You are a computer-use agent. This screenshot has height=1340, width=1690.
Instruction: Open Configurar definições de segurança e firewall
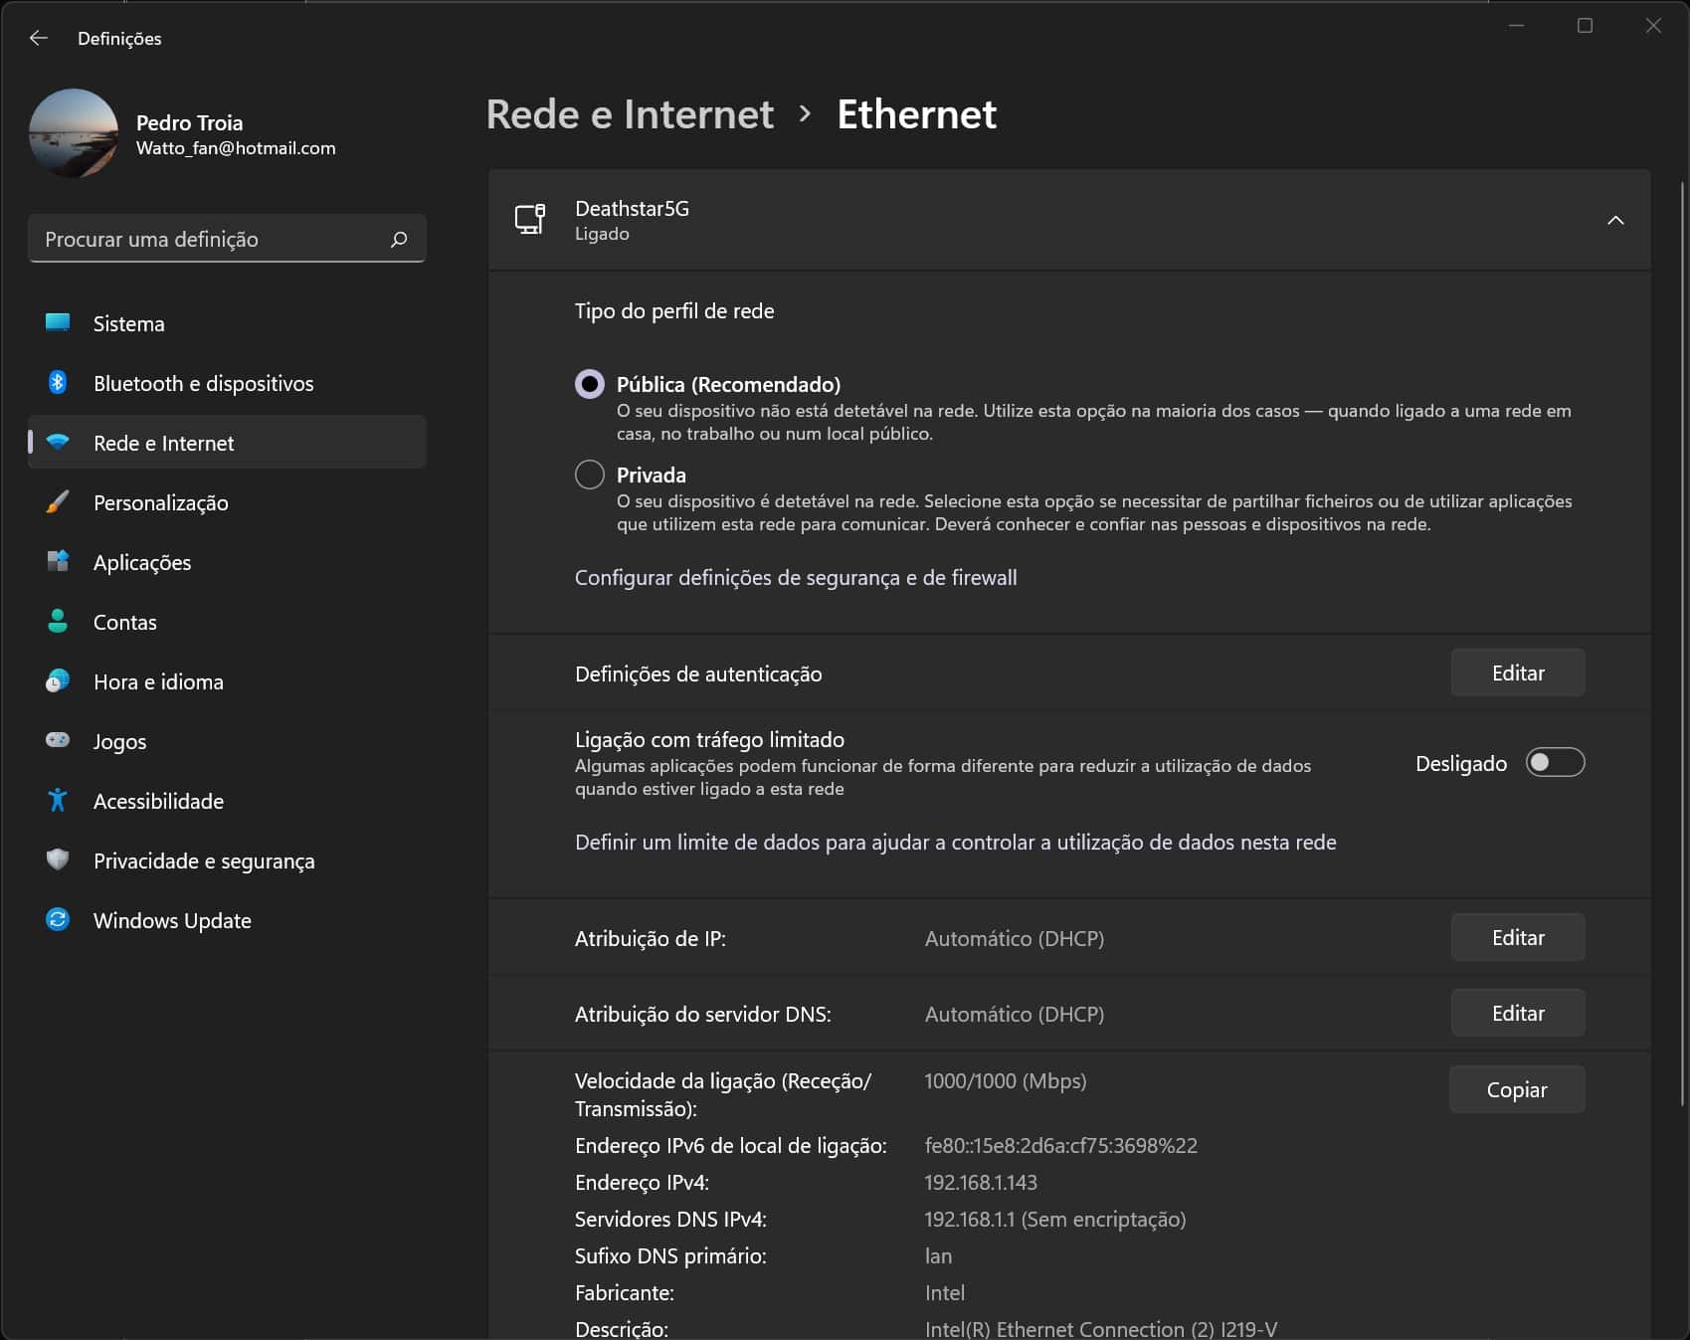click(x=795, y=578)
